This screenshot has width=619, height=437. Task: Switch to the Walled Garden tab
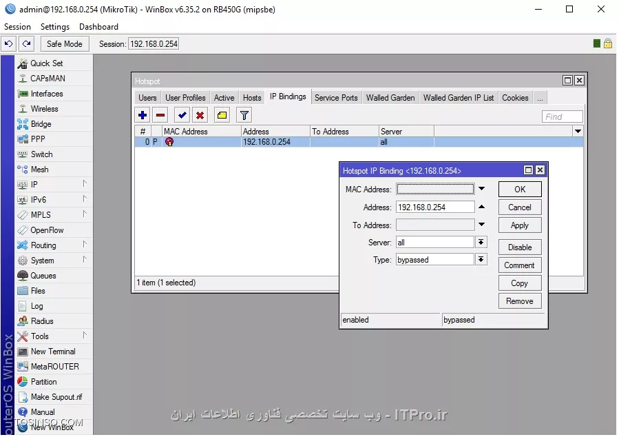[390, 98]
